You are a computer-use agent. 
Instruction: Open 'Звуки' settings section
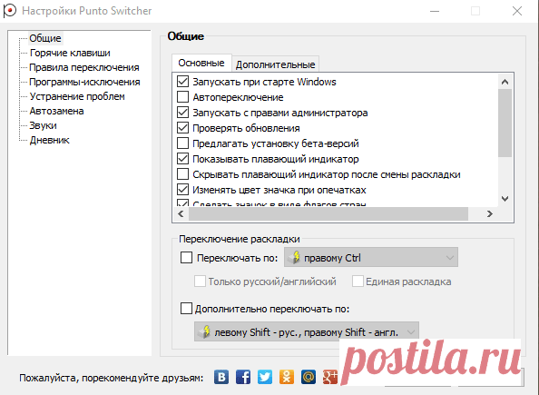click(43, 125)
